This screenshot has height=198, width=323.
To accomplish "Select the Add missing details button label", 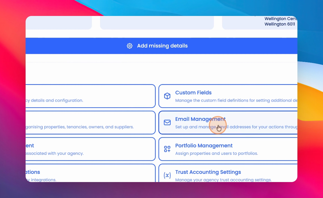I will [x=162, y=46].
